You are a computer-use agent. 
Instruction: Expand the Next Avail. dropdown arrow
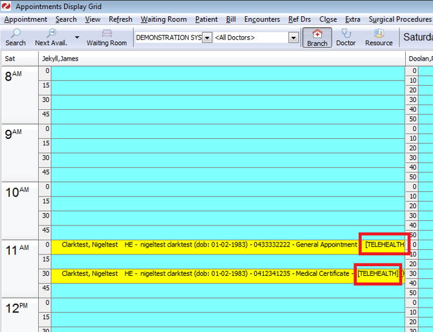coord(78,37)
